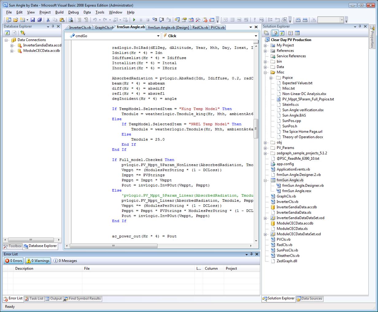Click the Connect to Database icon

tap(23, 33)
